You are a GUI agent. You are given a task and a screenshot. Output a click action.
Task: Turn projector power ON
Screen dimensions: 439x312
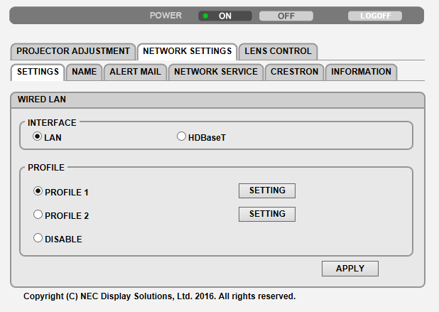(x=224, y=16)
